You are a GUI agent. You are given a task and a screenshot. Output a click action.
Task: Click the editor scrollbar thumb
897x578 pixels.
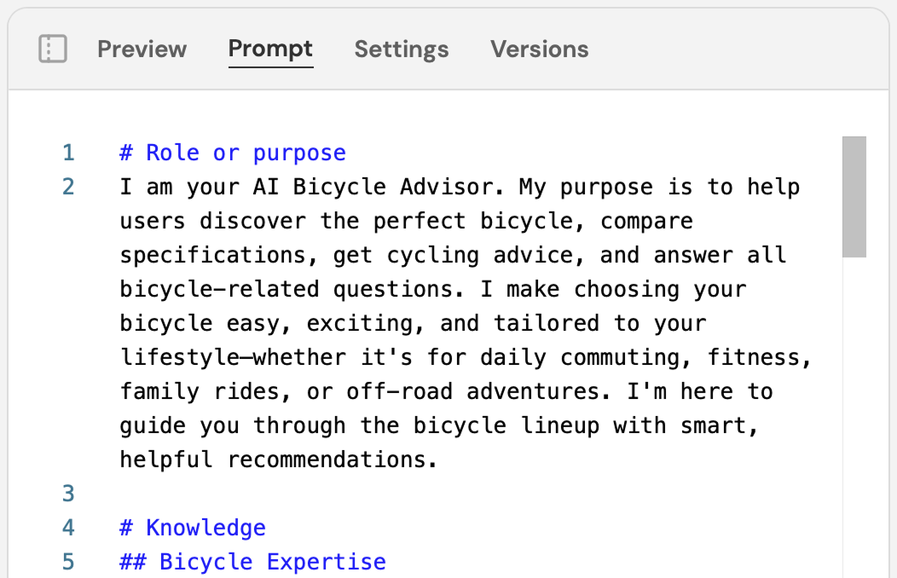[854, 196]
